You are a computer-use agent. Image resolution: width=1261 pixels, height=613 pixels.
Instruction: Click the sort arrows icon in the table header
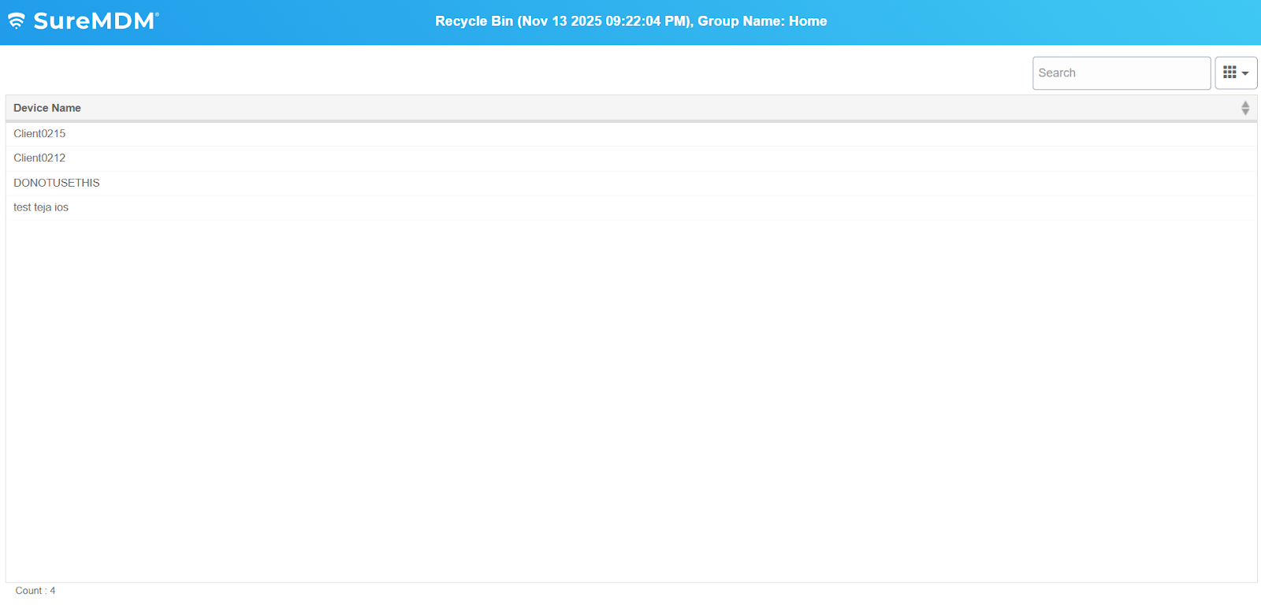(1245, 108)
